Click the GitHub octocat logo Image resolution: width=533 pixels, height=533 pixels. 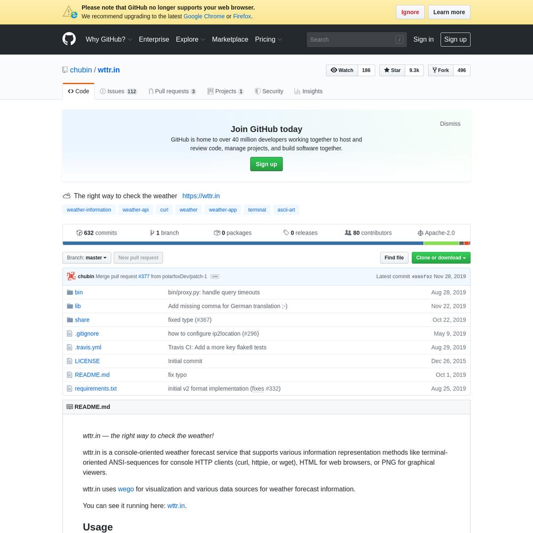click(69, 39)
